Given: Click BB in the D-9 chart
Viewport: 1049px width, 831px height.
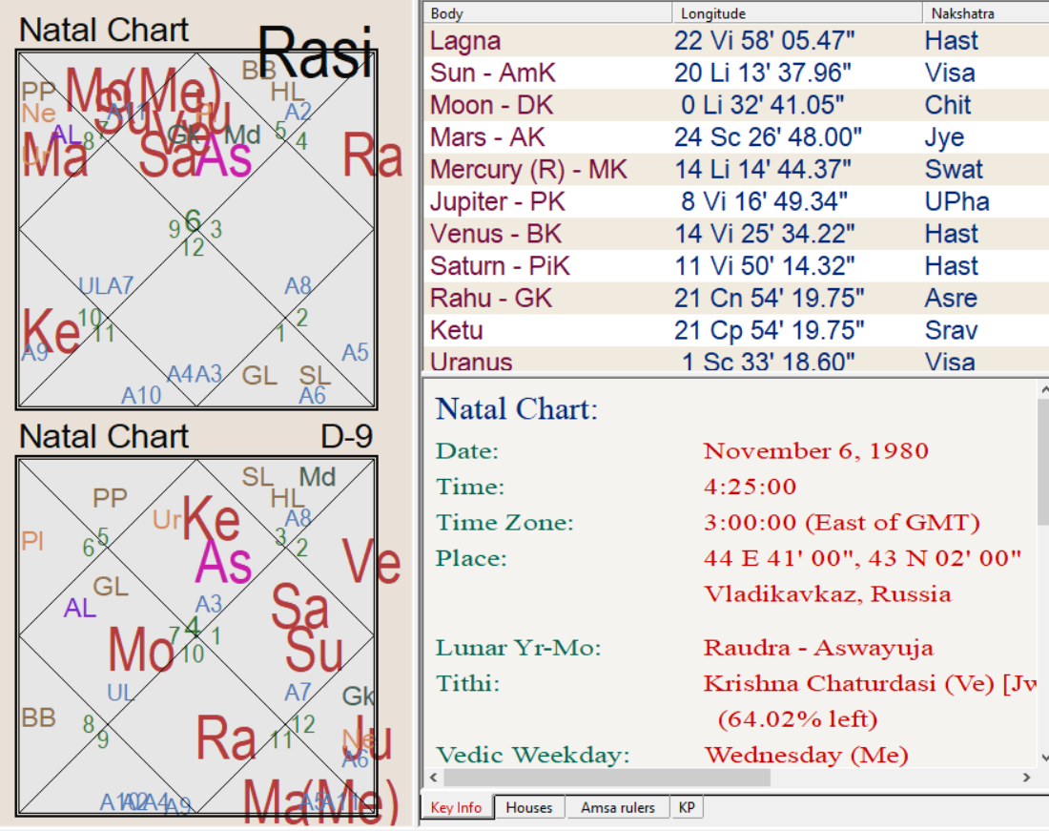Looking at the screenshot, I should tap(38, 717).
